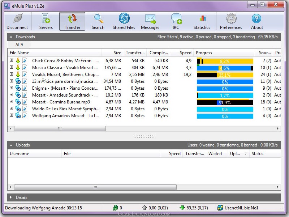The image size is (289, 217).
Task: Expand the Details panel
Action: click(x=11, y=197)
